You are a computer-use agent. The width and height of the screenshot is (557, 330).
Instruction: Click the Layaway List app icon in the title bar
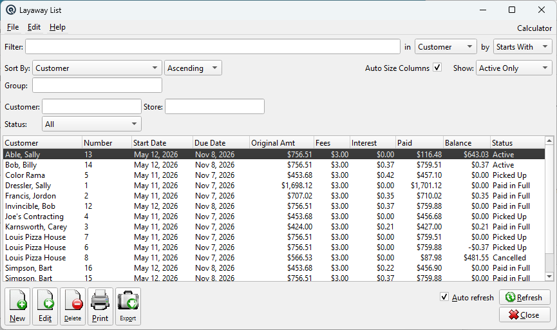click(11, 10)
